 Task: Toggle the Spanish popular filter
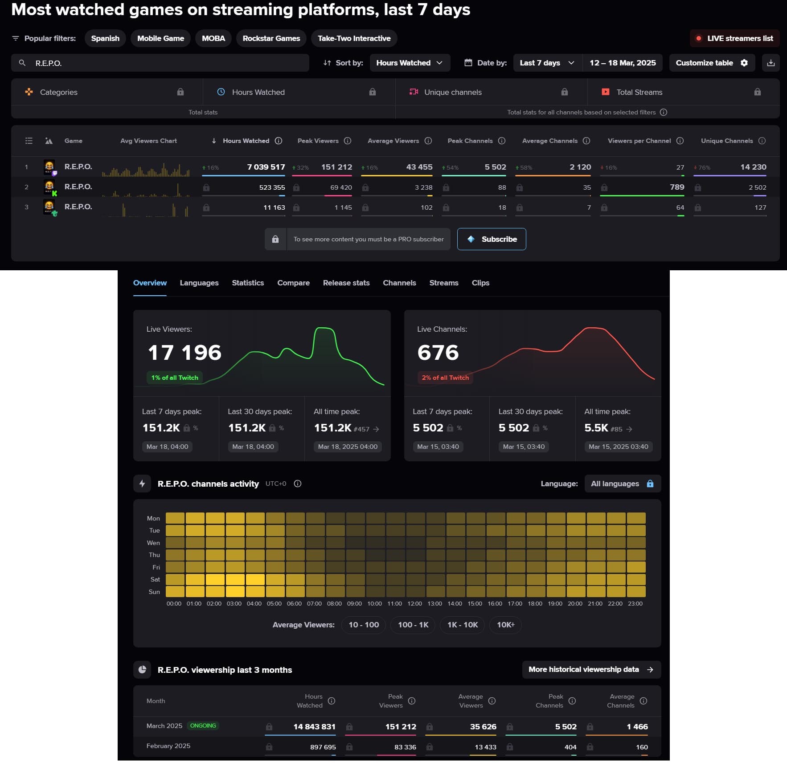click(105, 38)
